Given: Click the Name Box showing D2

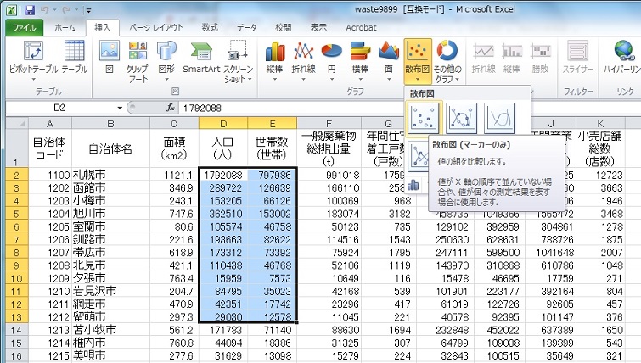Looking at the screenshot, I should pos(61,108).
